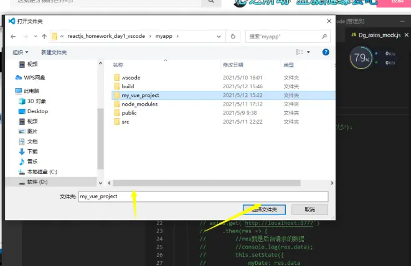Click the VS Code logo in dialog title
Screen dimensions: 411x266
[x=12, y=21]
